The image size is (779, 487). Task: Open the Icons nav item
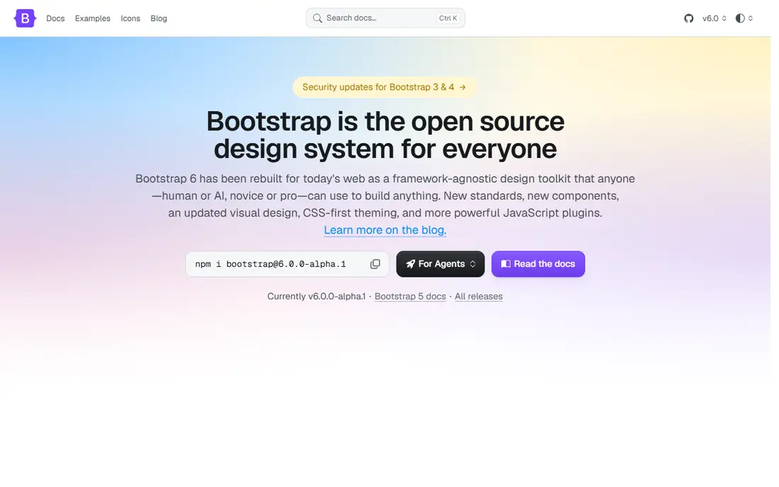point(130,18)
